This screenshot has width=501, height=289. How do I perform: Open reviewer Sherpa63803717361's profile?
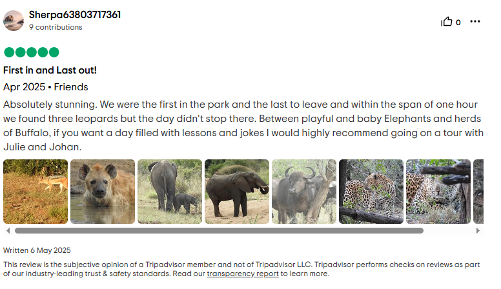pyautogui.click(x=75, y=14)
